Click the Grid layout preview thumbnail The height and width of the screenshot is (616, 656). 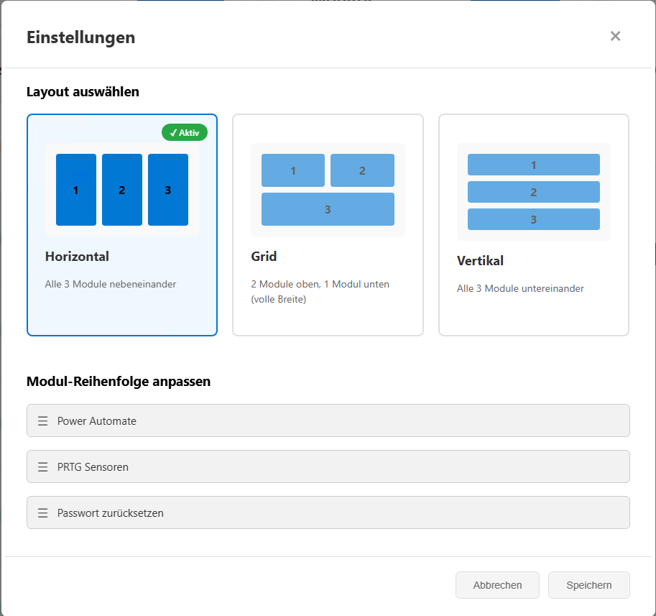[328, 190]
